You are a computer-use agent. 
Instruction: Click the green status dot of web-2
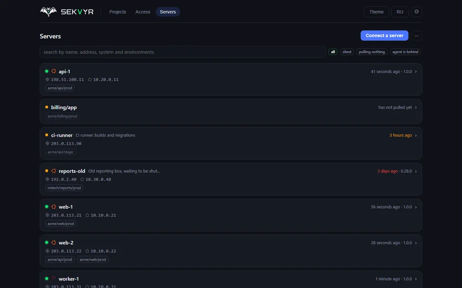pos(47,242)
